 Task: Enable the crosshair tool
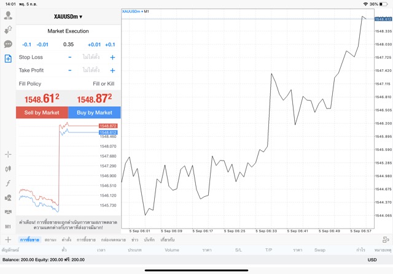[x=8, y=154]
